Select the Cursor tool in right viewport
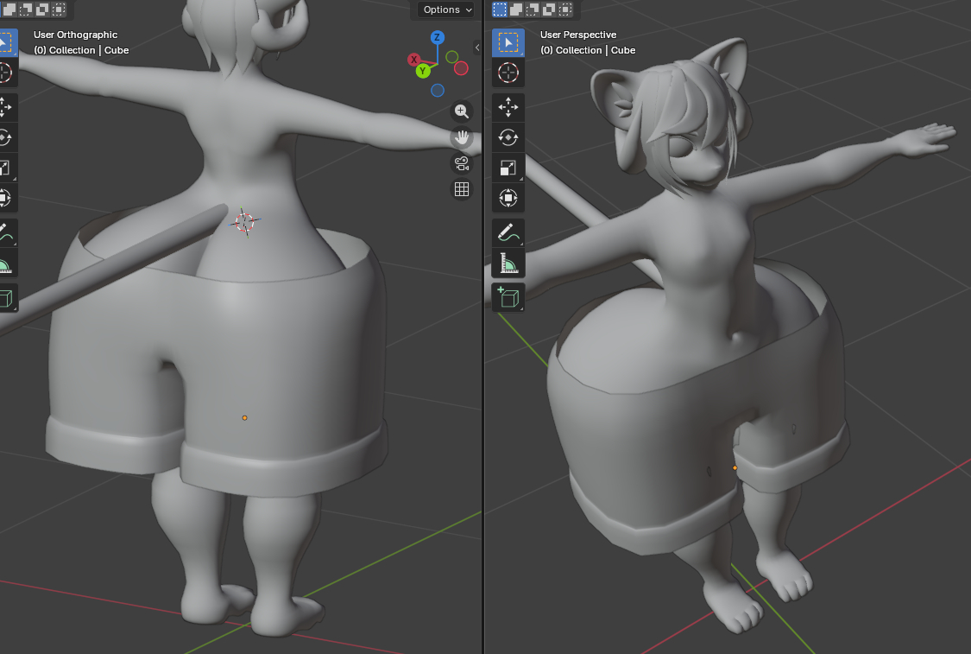This screenshot has width=971, height=654. pos(508,73)
